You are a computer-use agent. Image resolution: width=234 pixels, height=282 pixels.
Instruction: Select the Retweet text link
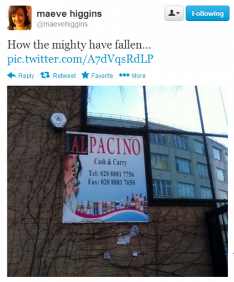[64, 76]
